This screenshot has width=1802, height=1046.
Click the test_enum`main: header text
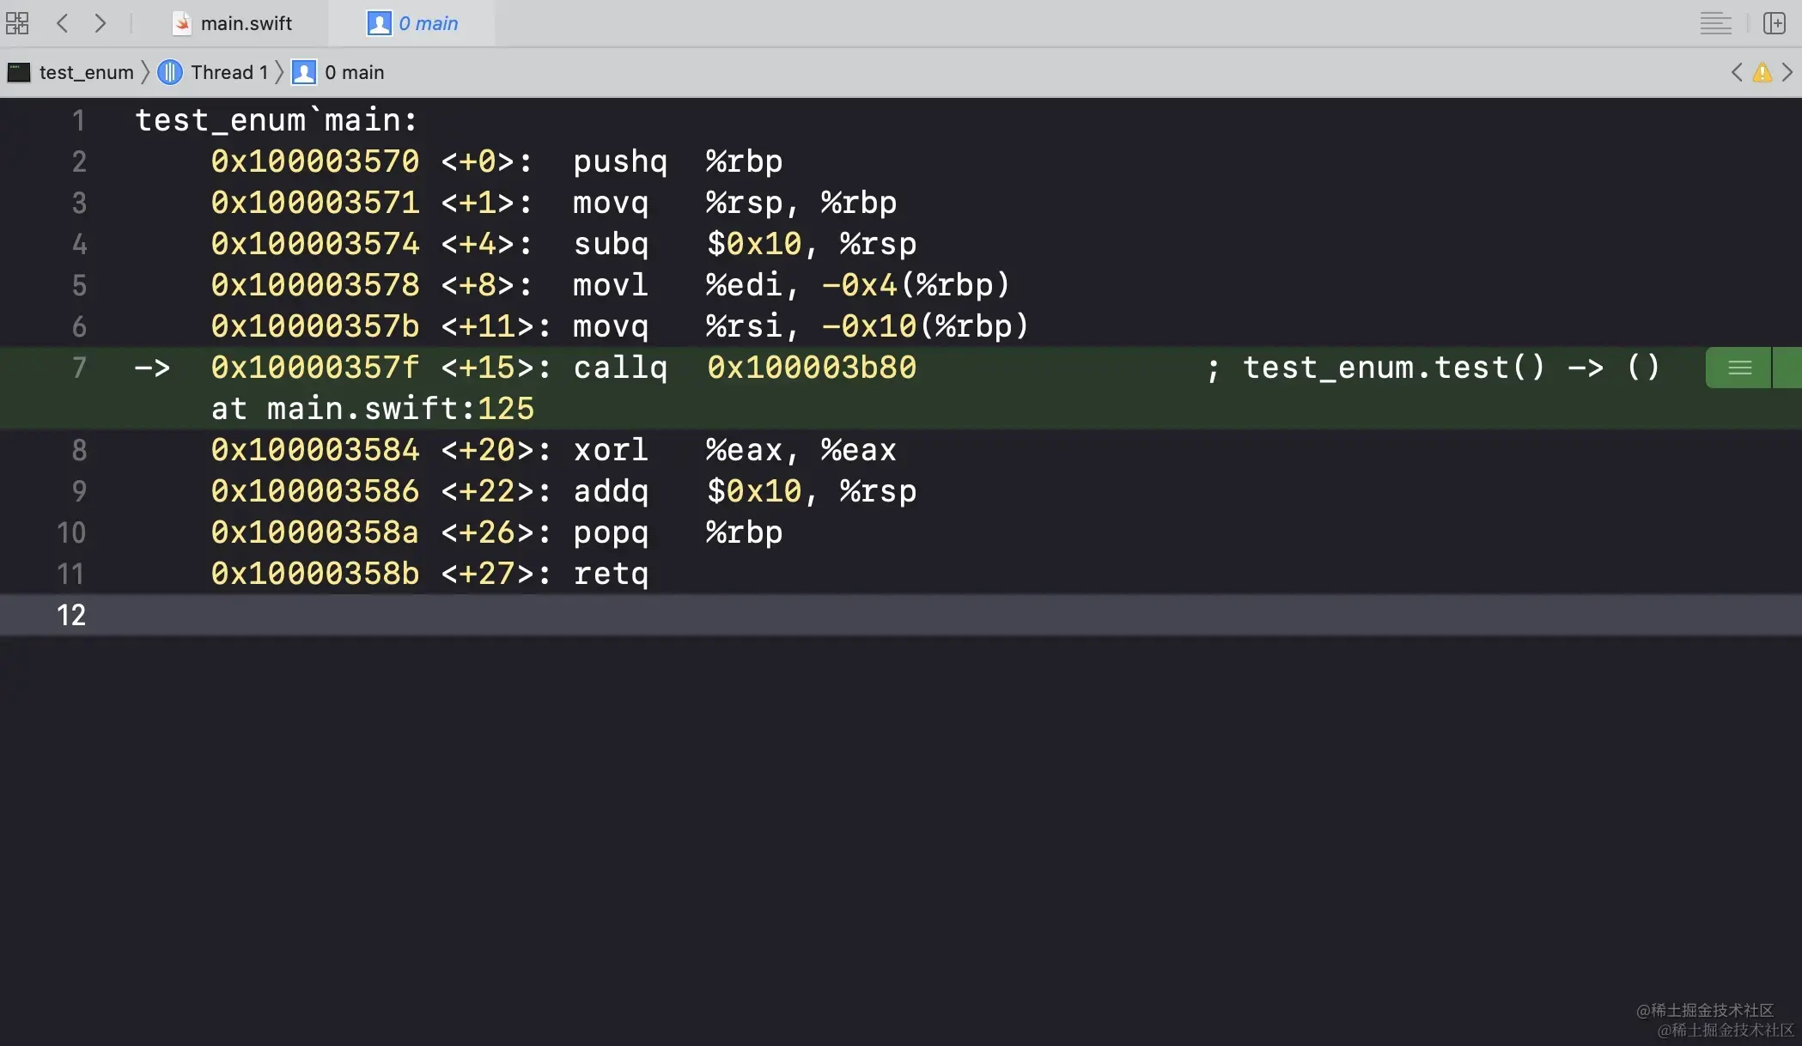tap(276, 120)
